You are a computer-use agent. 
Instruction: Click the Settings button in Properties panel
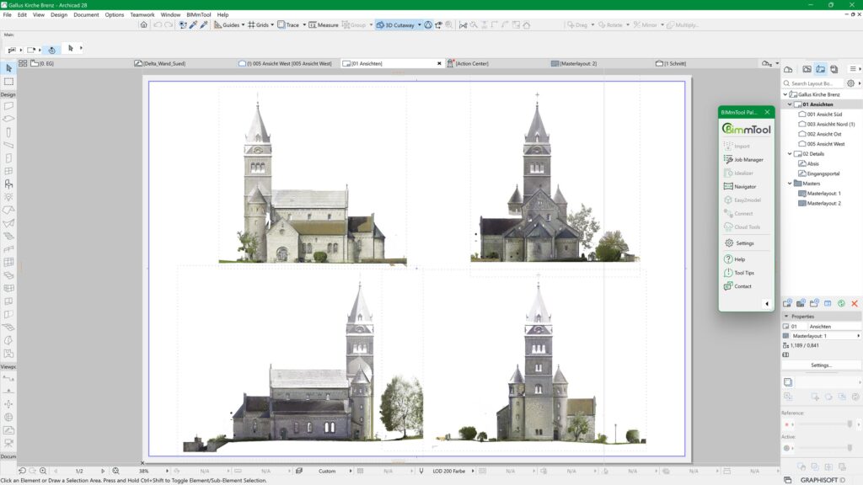[x=822, y=365]
